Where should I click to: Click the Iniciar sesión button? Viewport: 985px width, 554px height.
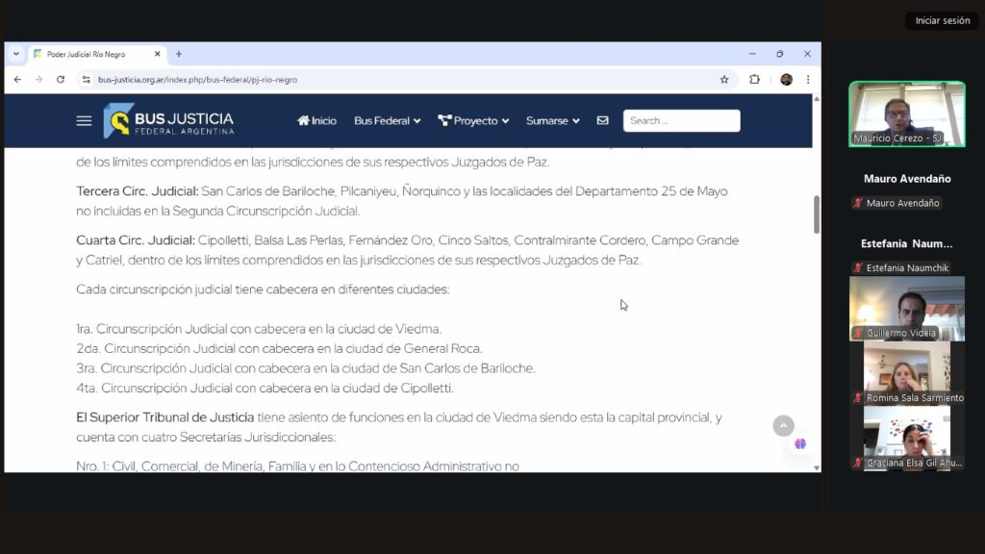click(x=942, y=20)
